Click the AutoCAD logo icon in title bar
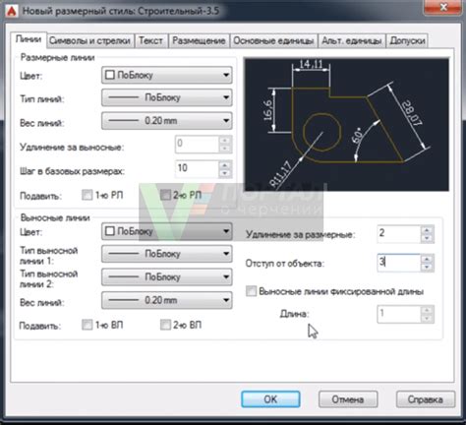This screenshot has height=425, width=466. point(12,11)
